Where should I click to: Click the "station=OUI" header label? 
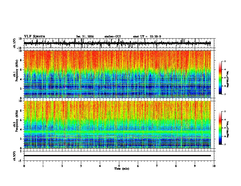[113, 36]
